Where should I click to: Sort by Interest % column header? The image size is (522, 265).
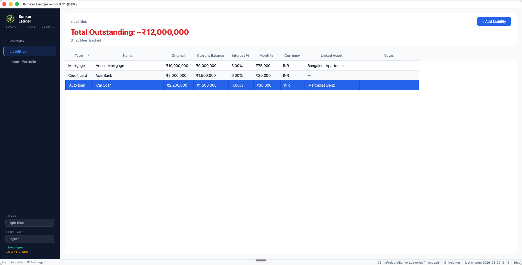pos(241,55)
